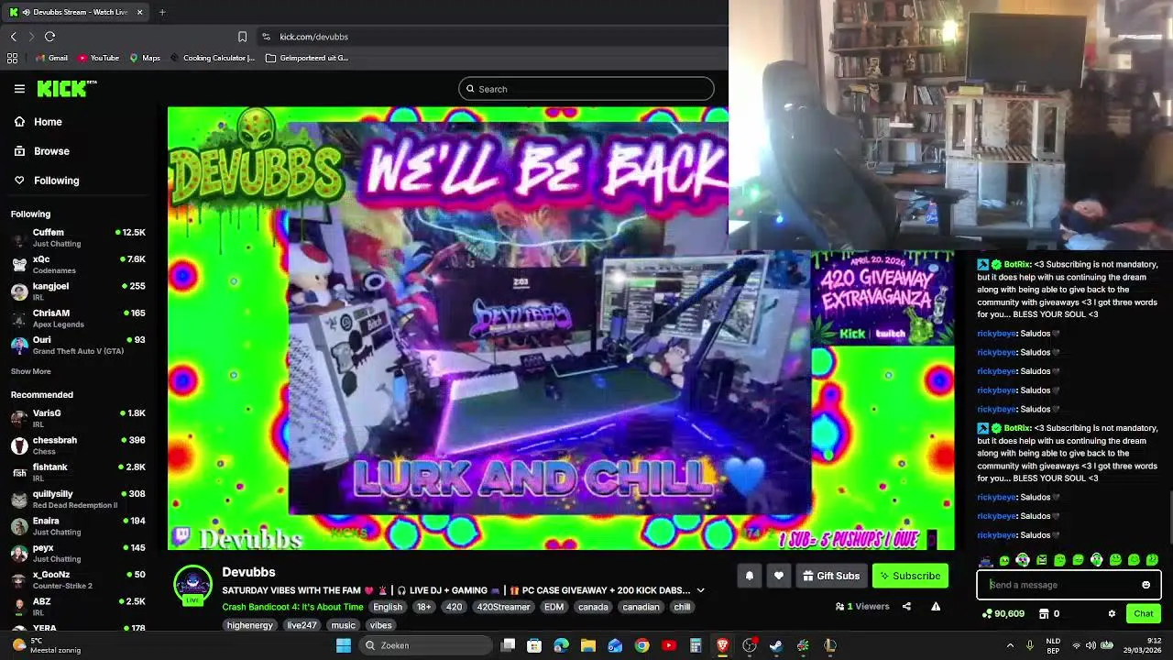
Task: Open Following in Kick sidebar
Action: click(56, 181)
